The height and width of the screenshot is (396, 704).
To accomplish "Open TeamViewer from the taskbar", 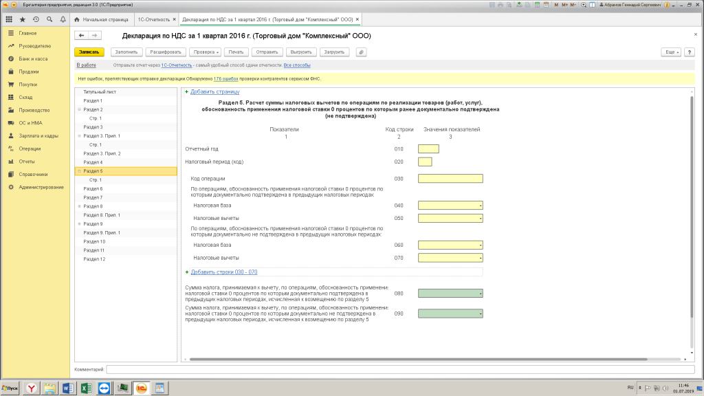I will click(x=104, y=388).
